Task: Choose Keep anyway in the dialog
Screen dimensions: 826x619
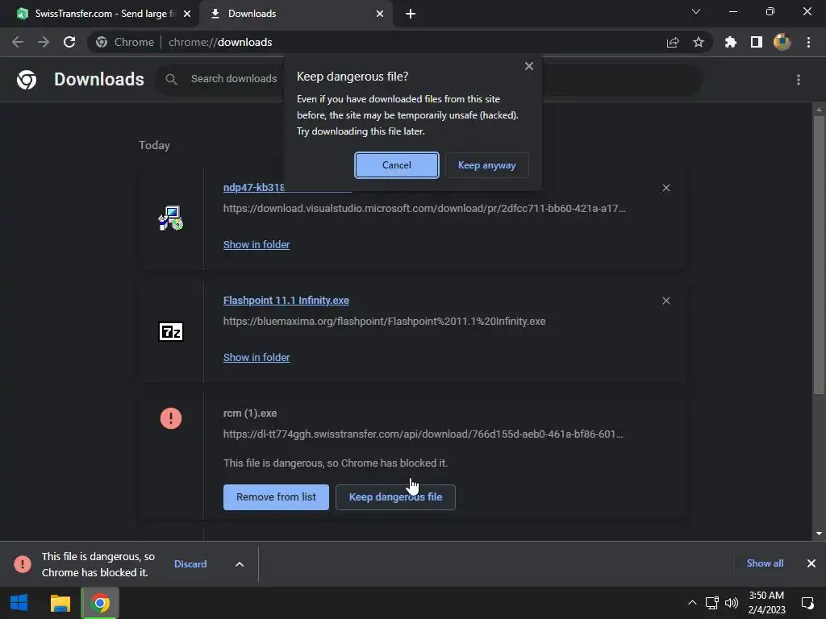Action: (486, 165)
